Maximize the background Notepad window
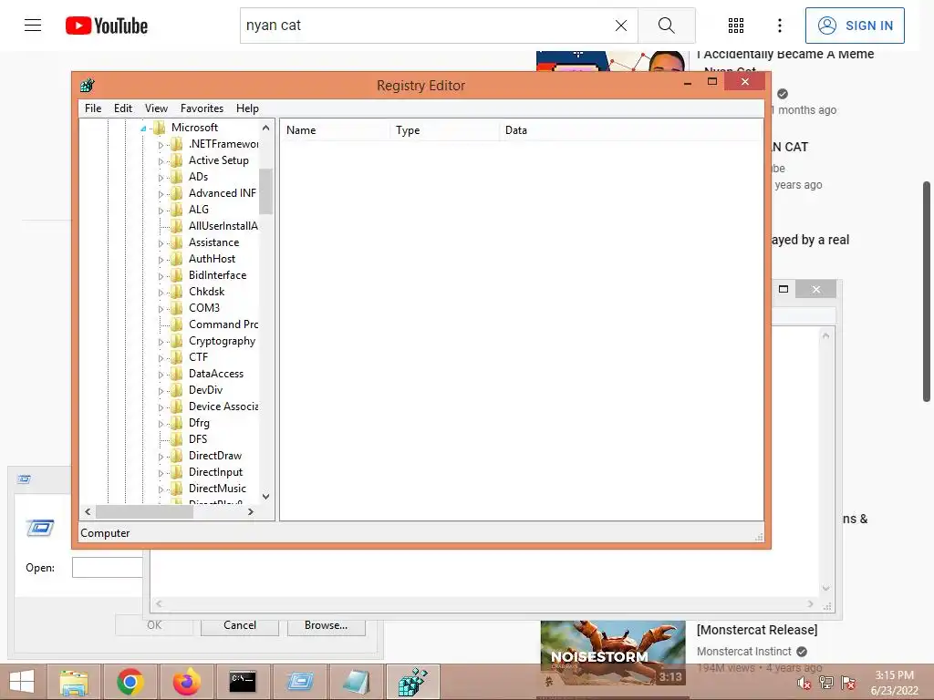This screenshot has width=934, height=700. click(784, 289)
